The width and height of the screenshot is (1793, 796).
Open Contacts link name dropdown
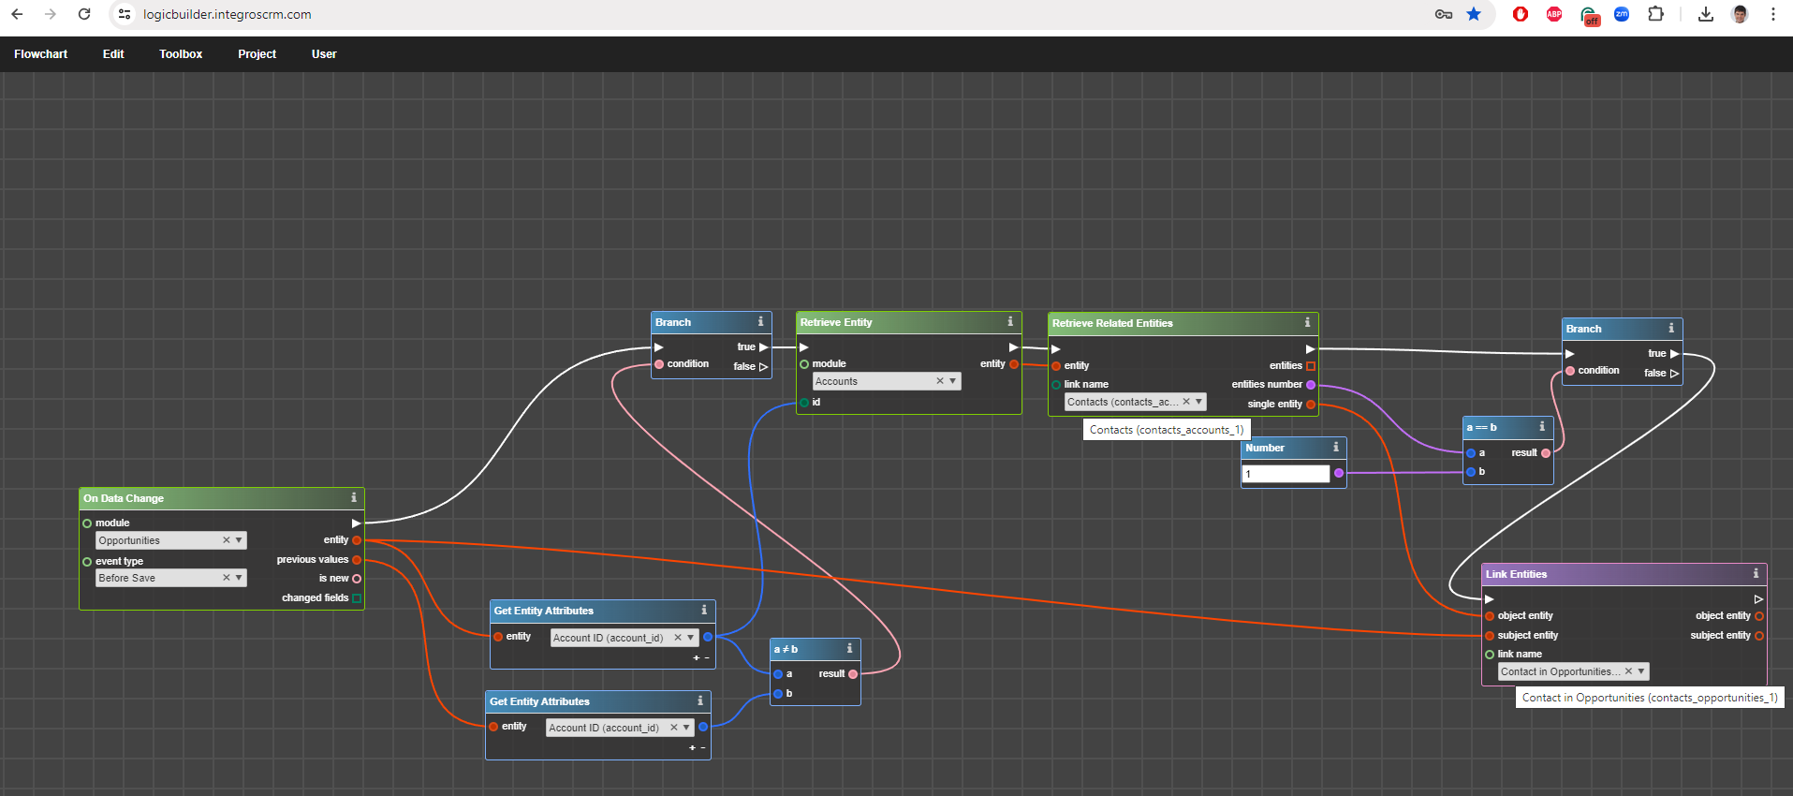tap(1198, 402)
